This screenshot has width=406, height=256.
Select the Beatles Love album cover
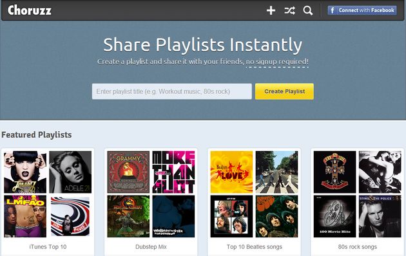pos(231,172)
